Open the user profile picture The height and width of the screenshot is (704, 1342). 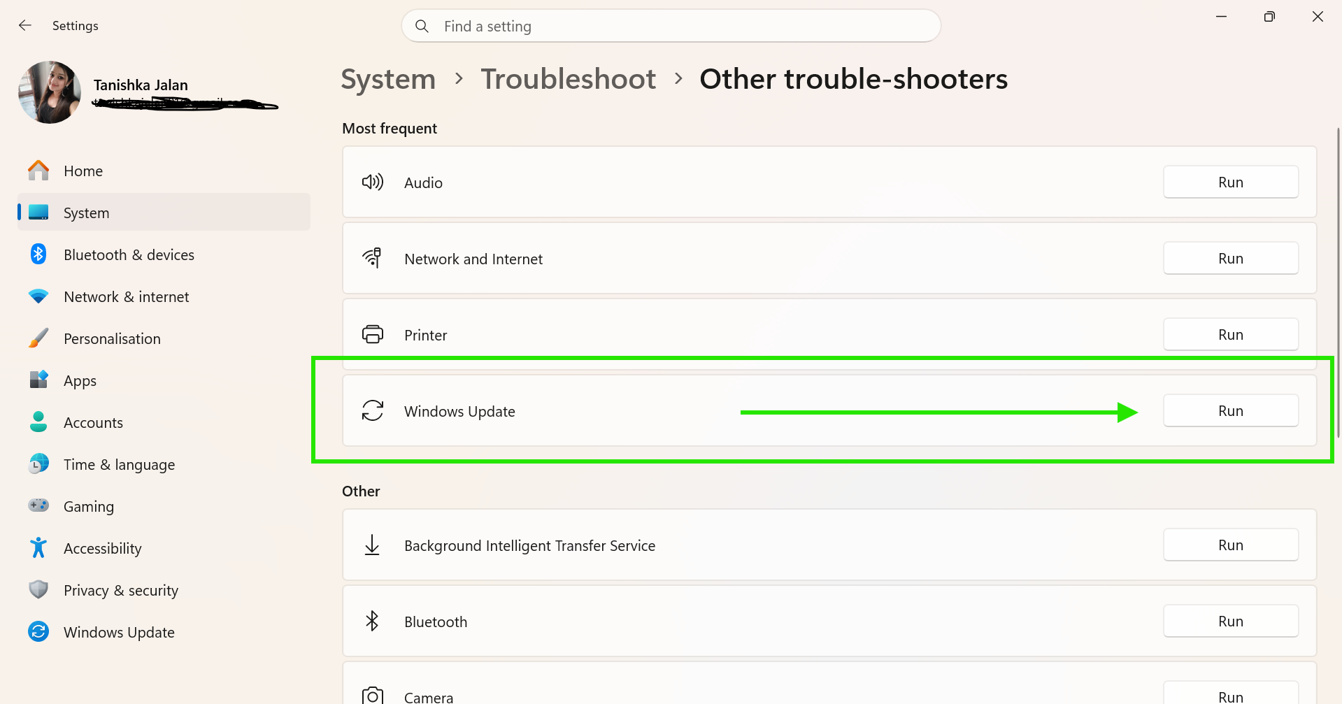coord(50,92)
